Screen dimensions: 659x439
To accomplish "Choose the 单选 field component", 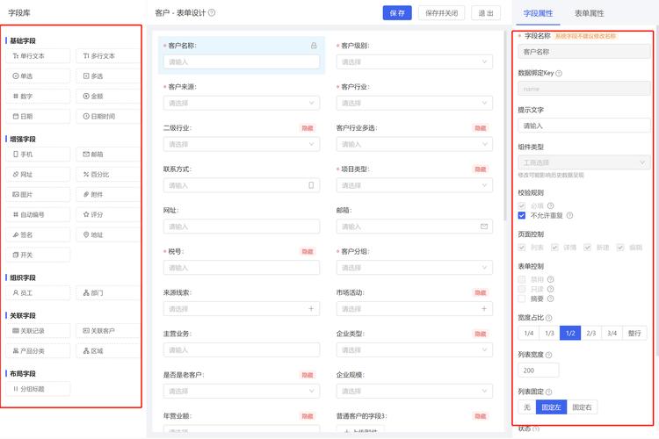I will coord(38,76).
